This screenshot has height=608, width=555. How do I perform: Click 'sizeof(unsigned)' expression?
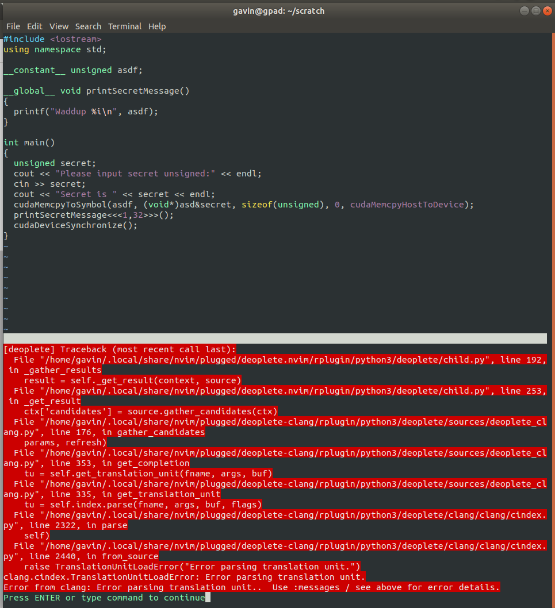click(x=282, y=205)
